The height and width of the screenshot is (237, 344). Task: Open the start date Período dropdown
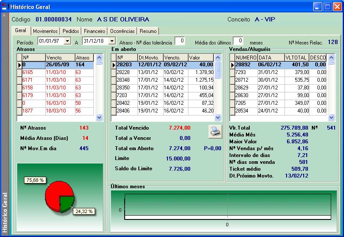point(67,41)
